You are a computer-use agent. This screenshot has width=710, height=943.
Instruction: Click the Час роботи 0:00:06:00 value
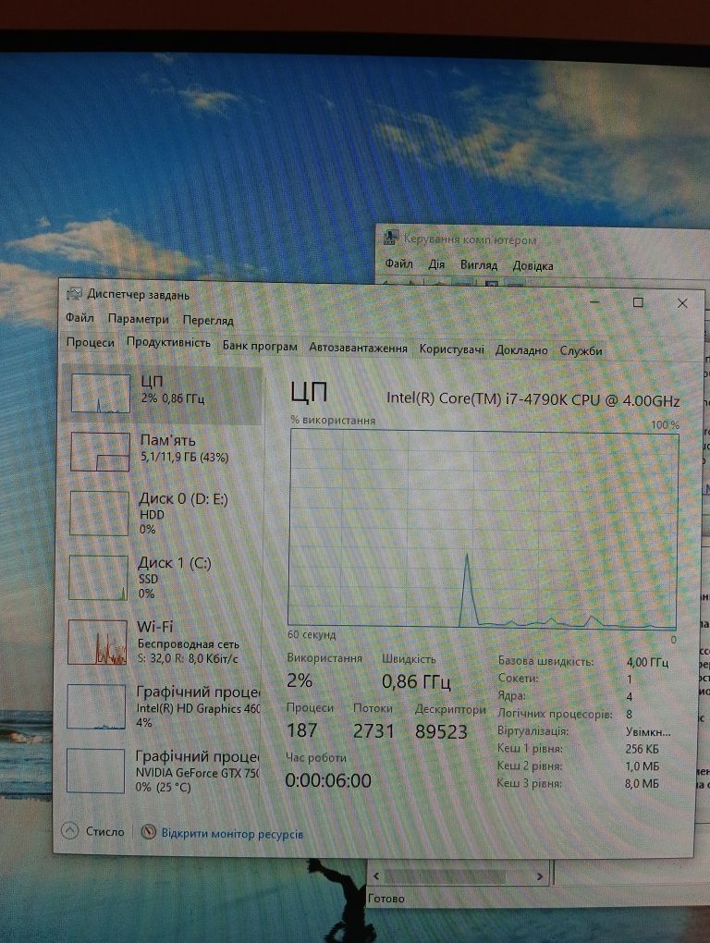tap(328, 780)
